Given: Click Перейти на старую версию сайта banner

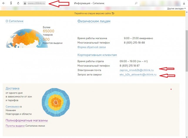Looking at the screenshot, I should [x=93, y=13].
